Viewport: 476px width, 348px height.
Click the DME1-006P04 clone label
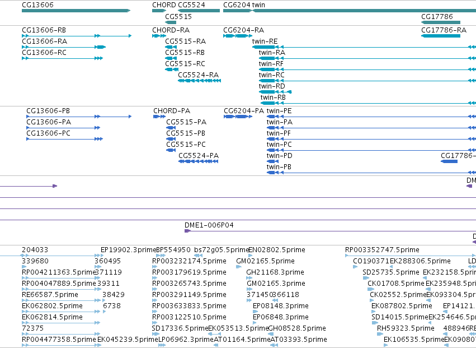tap(209, 225)
